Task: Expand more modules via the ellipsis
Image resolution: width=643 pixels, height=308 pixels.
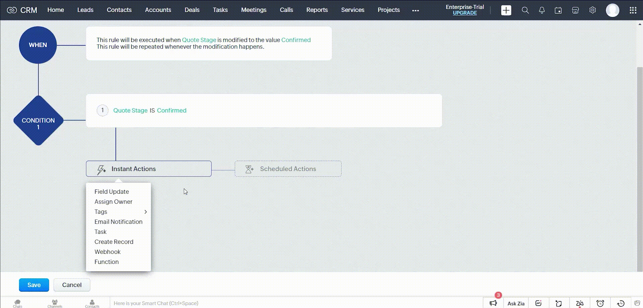Action: pyautogui.click(x=415, y=10)
